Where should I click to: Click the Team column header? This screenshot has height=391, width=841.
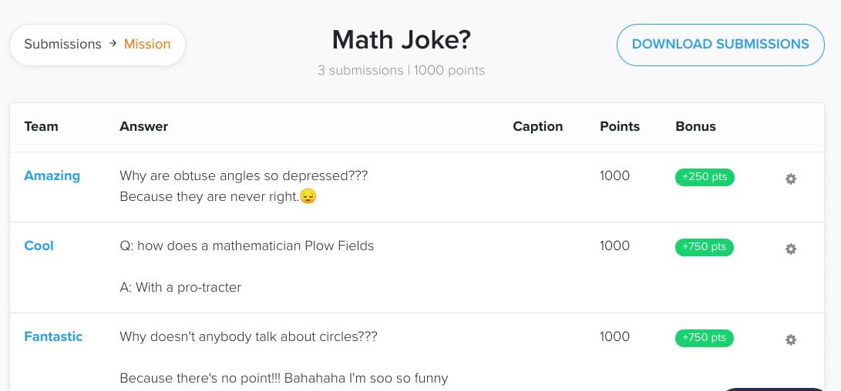pyautogui.click(x=41, y=126)
